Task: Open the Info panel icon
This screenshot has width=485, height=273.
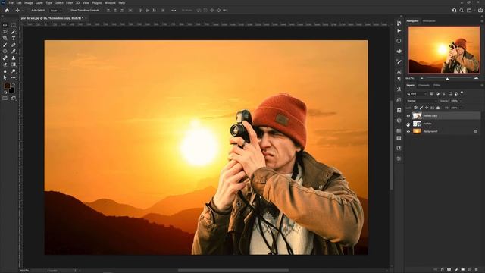Action: coord(399,41)
